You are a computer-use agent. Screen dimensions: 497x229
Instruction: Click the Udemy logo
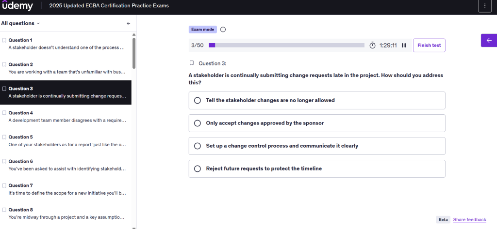(17, 6)
